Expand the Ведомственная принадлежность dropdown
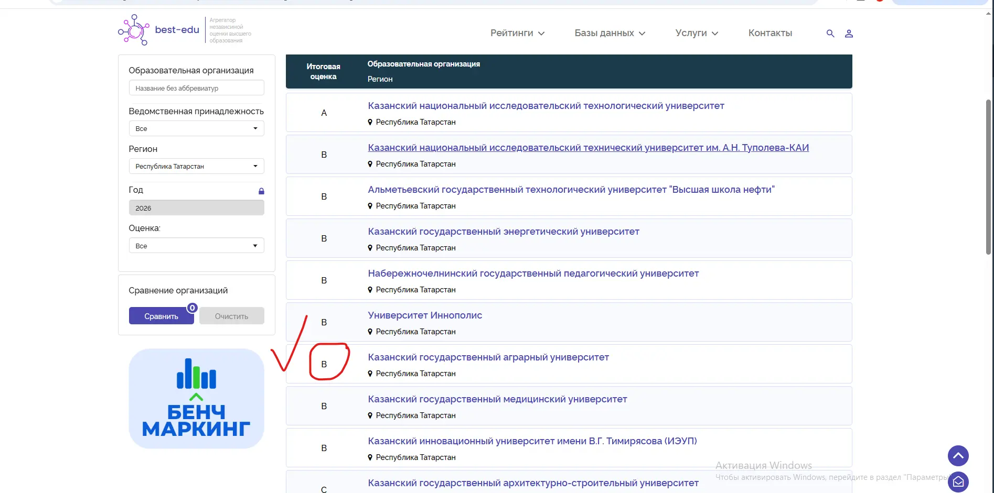The width and height of the screenshot is (994, 493). click(196, 128)
